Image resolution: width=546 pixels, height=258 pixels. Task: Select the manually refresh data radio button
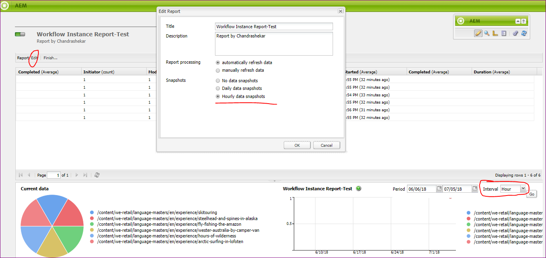[218, 70]
